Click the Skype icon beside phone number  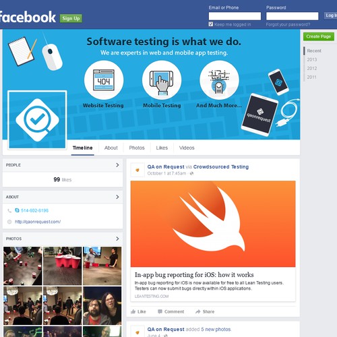click(17, 210)
